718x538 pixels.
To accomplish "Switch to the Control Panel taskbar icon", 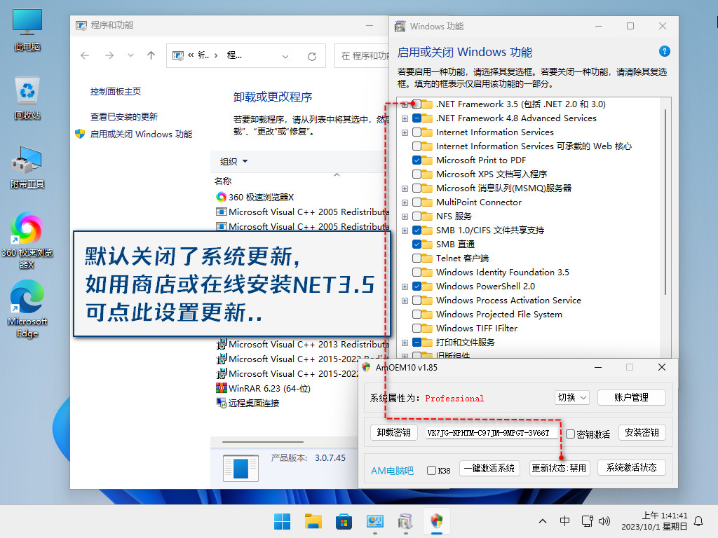I will tap(375, 521).
